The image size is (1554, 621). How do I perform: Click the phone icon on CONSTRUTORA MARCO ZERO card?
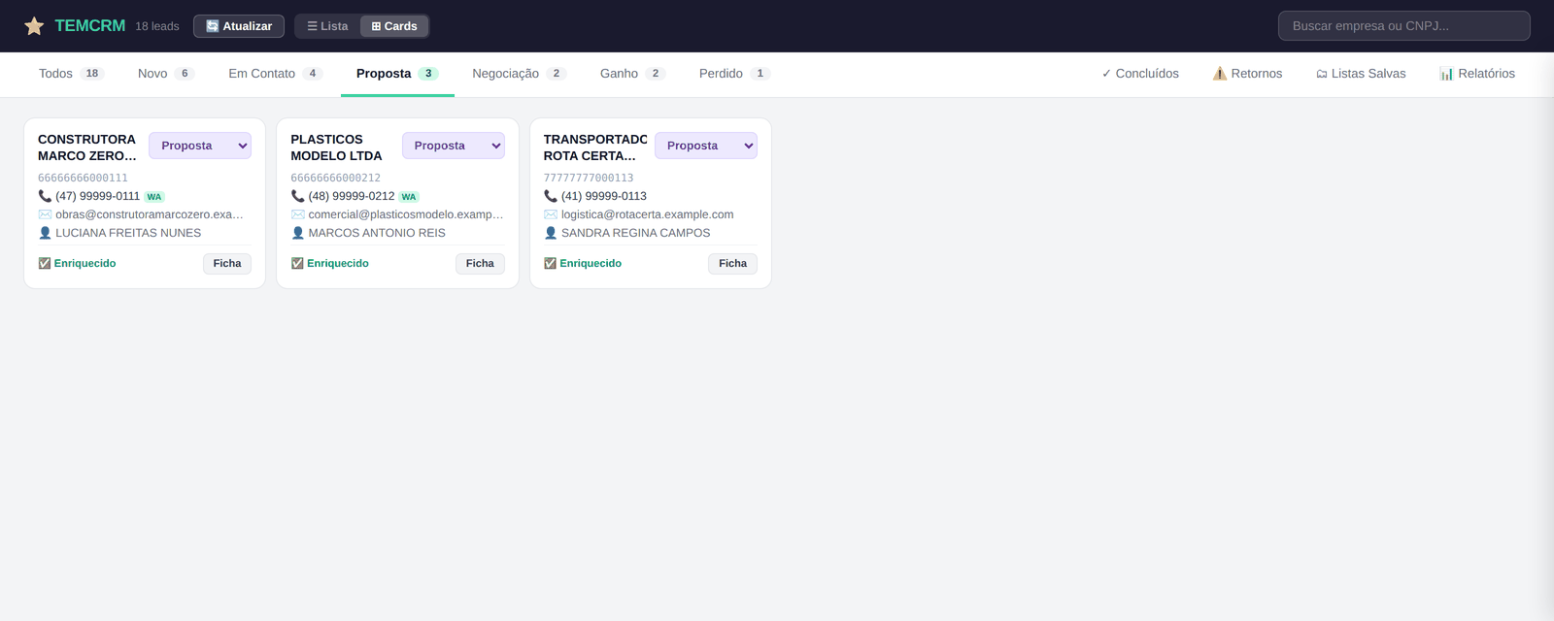(45, 196)
